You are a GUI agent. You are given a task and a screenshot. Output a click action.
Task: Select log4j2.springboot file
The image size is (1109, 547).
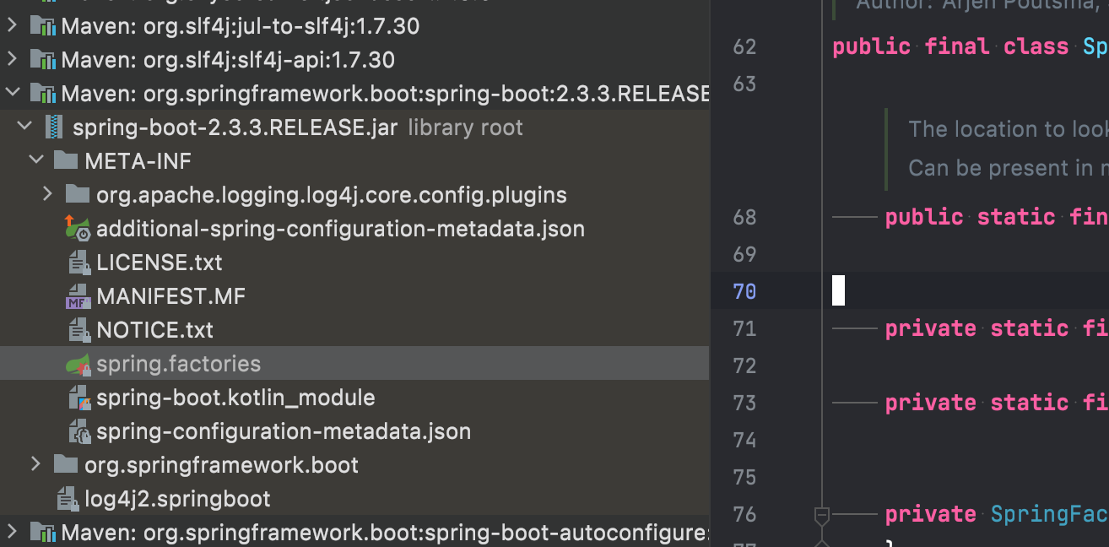tap(177, 499)
